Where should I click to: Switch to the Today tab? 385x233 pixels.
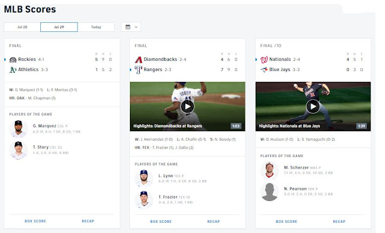tap(96, 27)
